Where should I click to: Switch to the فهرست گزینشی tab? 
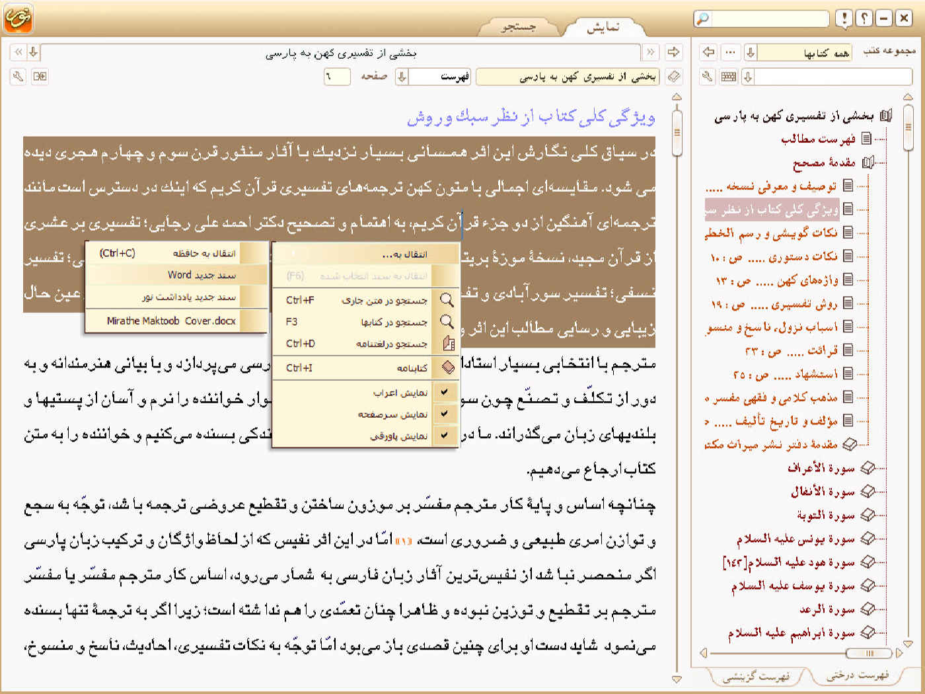tap(756, 676)
